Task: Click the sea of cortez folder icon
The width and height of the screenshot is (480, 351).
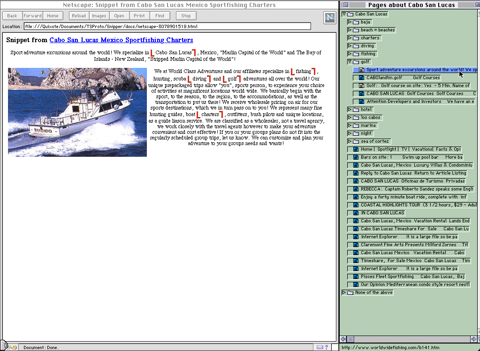Action: [356, 141]
